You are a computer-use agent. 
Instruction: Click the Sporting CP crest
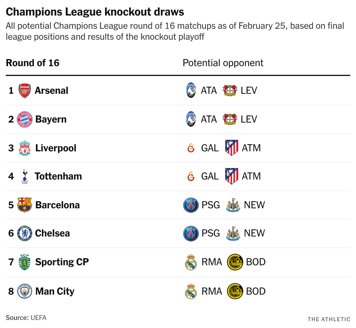click(x=25, y=262)
